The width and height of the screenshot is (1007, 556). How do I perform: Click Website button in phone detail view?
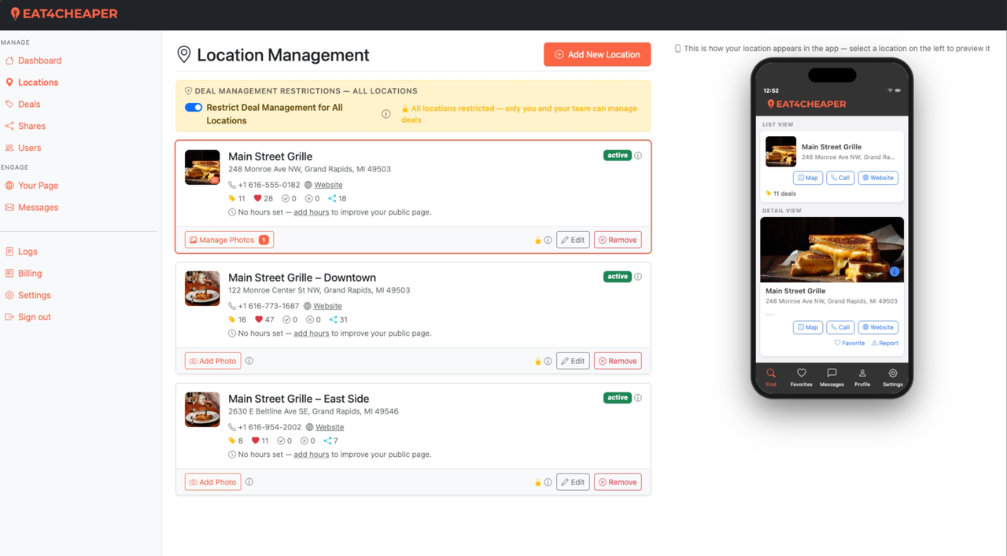point(878,327)
